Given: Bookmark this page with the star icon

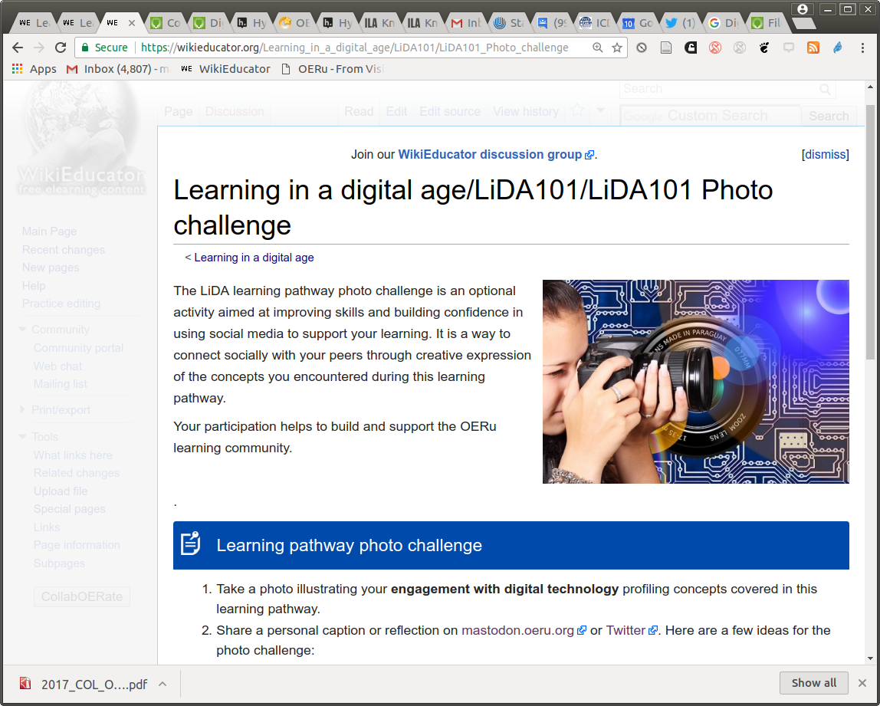Looking at the screenshot, I should [617, 48].
